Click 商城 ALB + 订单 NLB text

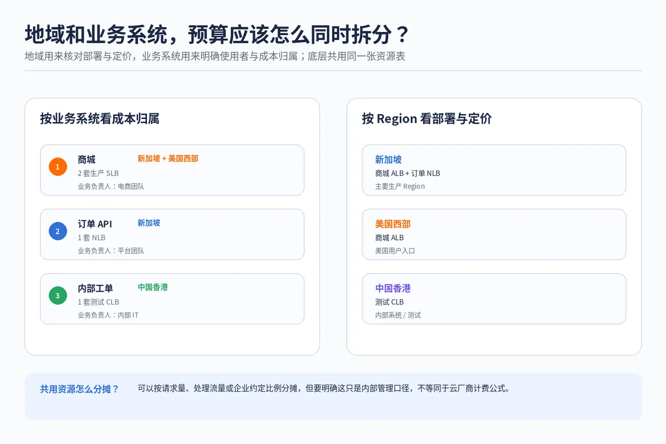coord(408,173)
